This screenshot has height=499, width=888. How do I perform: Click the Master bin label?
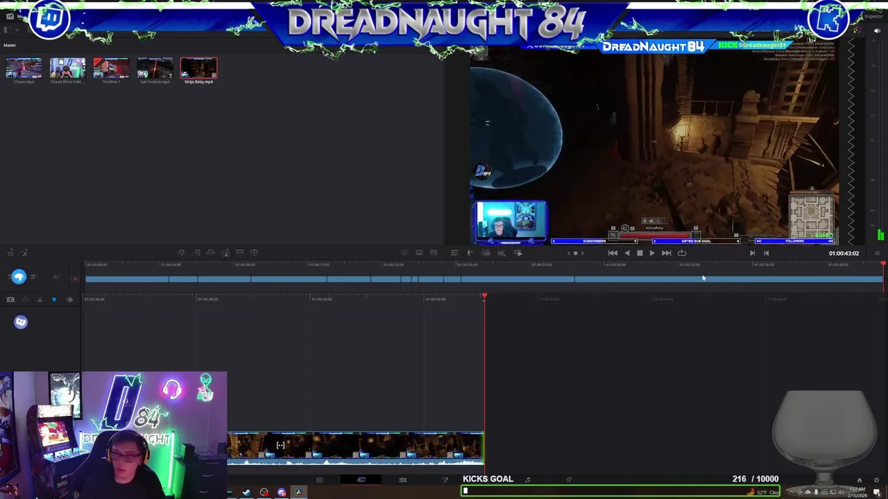[10, 45]
